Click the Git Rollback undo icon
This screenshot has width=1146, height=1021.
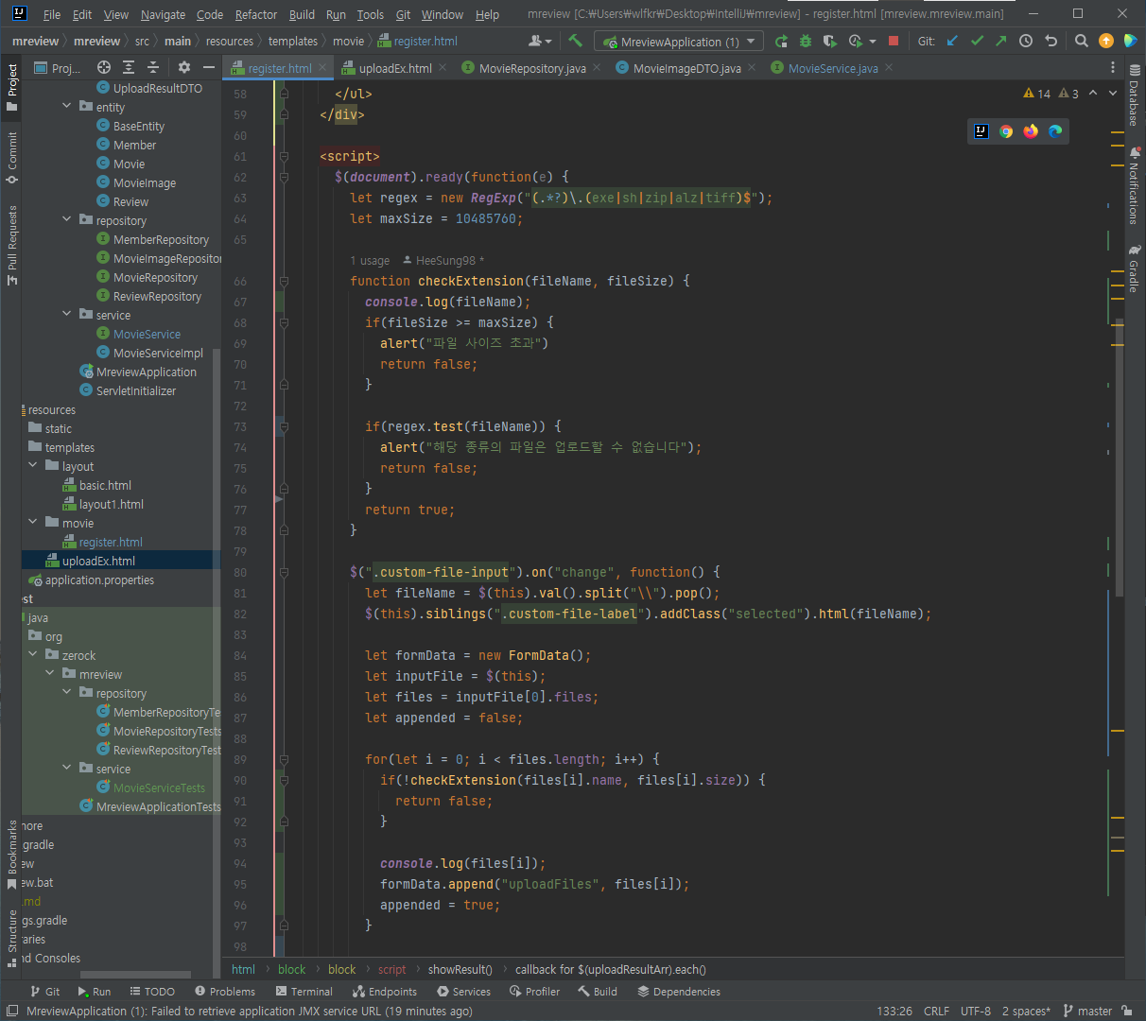[1050, 41]
